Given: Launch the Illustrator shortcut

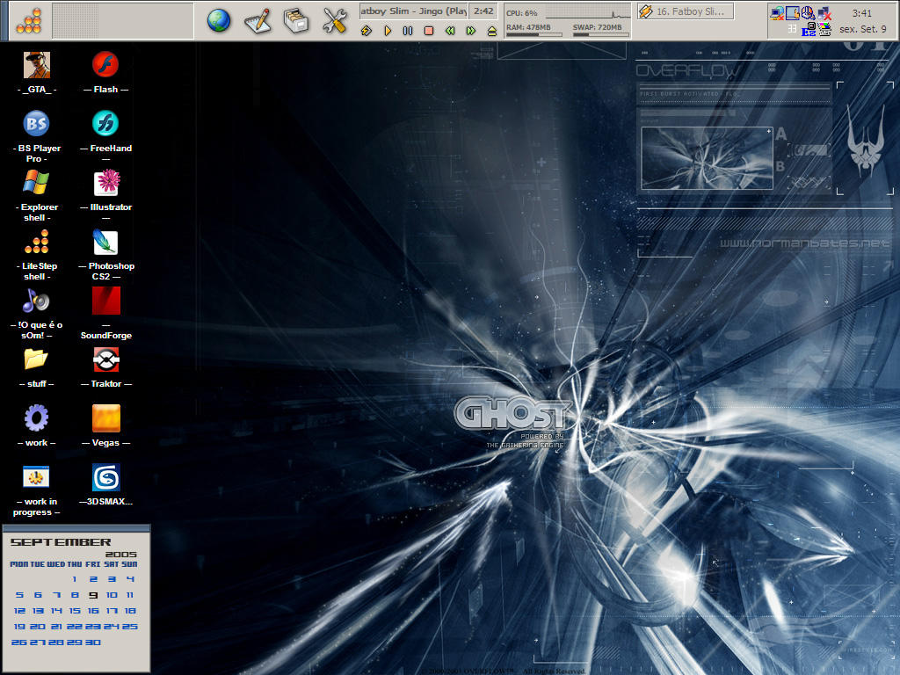Looking at the screenshot, I should [105, 182].
